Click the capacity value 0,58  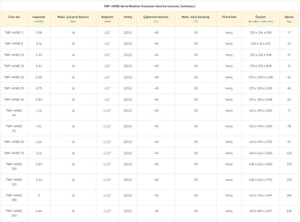[39, 77]
